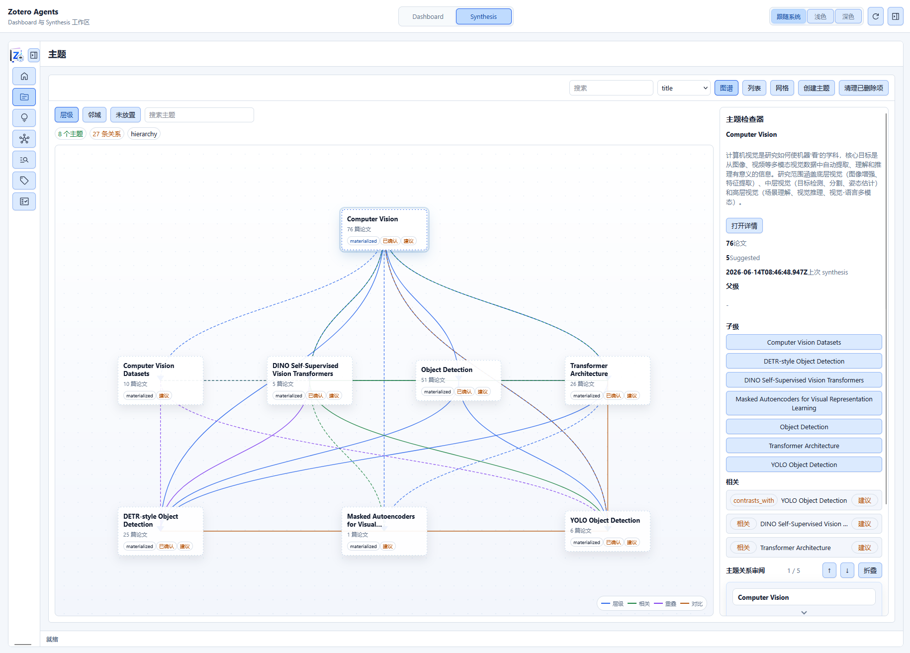Select the Object Detection graph node

(458, 380)
